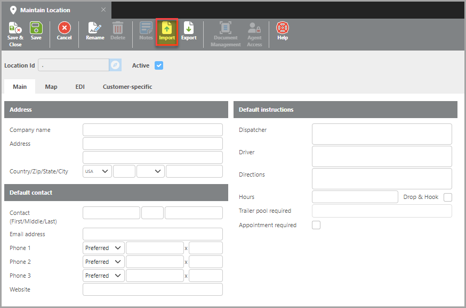Switch to the Map tab
Viewport: 466px width, 308px height.
pyautogui.click(x=51, y=87)
